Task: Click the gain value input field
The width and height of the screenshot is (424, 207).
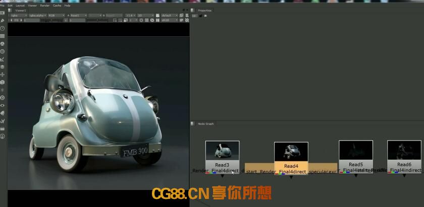Action: pos(32,20)
